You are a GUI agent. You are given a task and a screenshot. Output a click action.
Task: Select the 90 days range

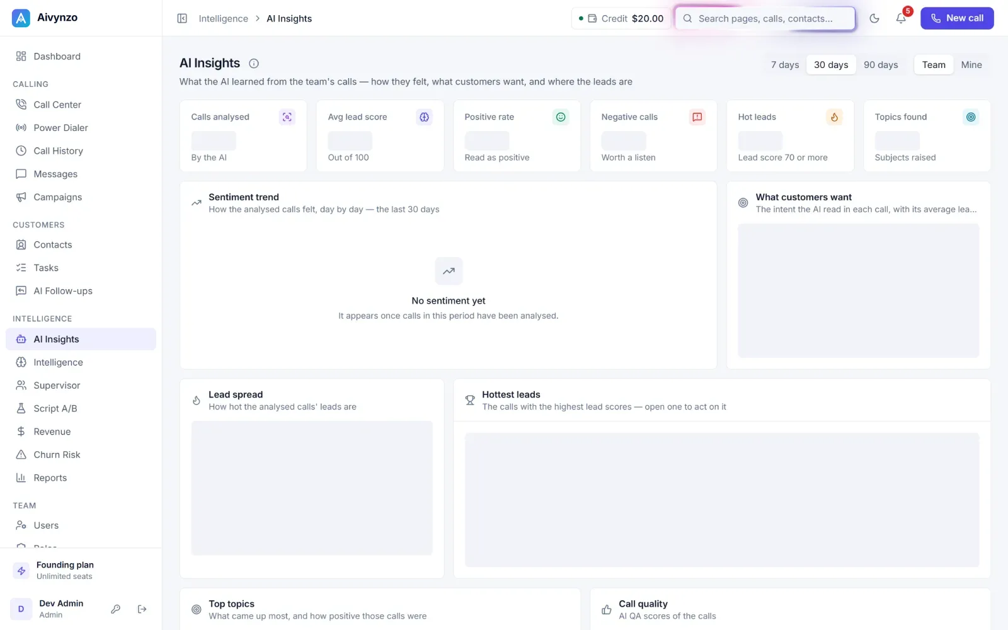881,65
